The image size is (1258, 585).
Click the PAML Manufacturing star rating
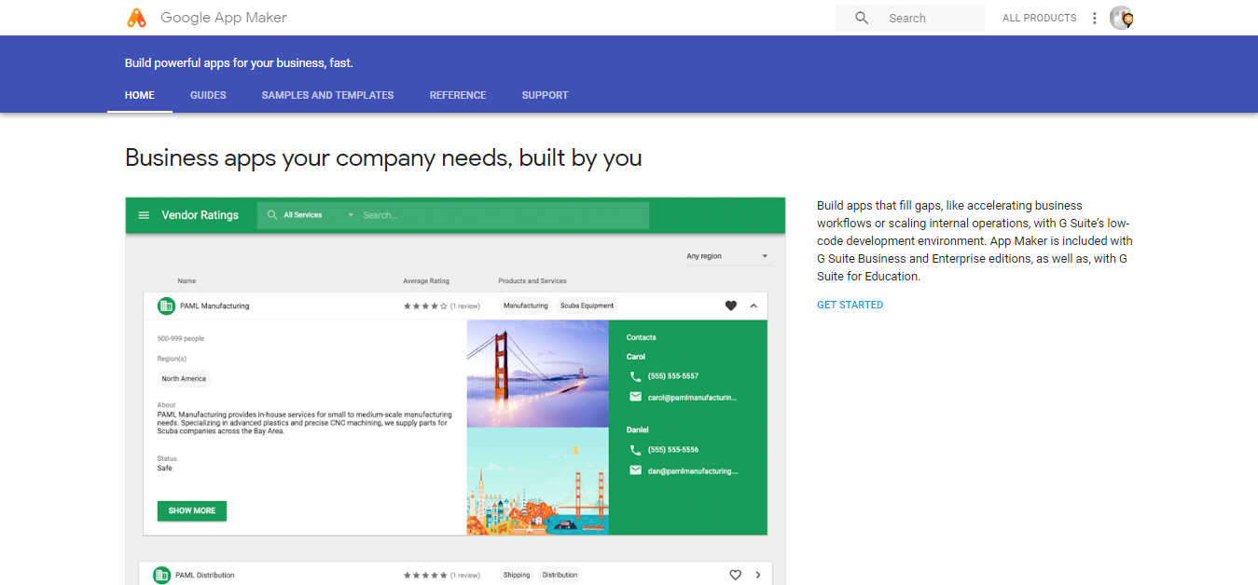coord(425,306)
